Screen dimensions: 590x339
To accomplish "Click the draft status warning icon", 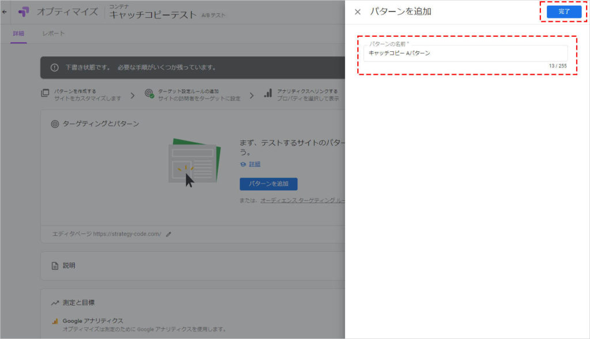I will click(x=55, y=67).
